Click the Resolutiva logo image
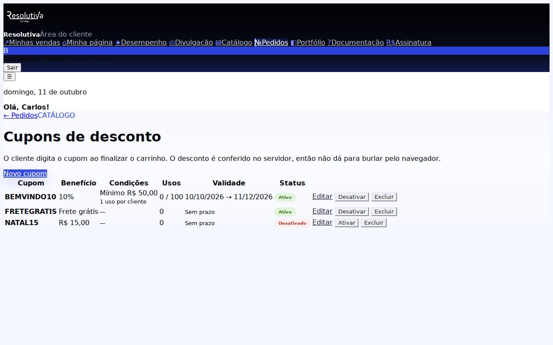The image size is (553, 345). (25, 16)
